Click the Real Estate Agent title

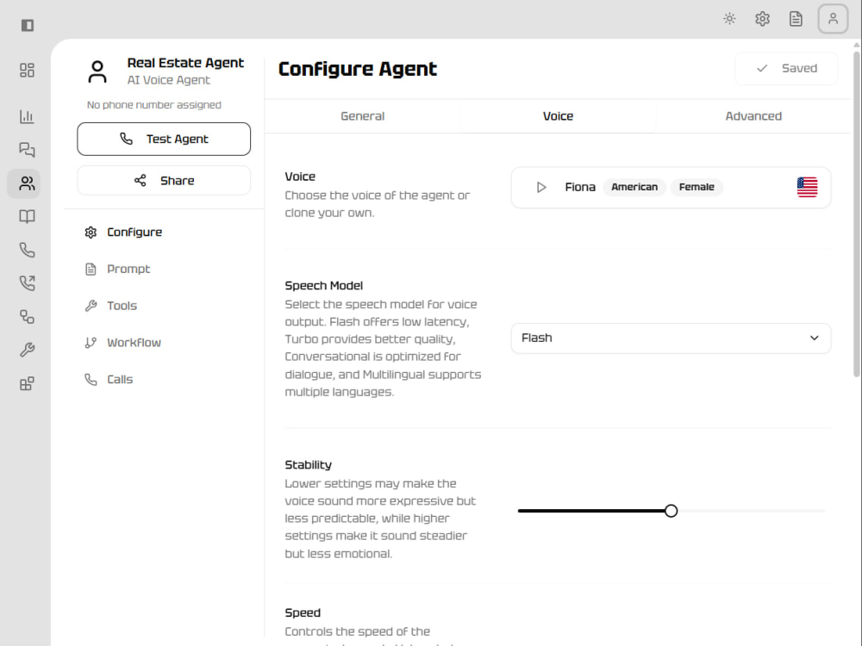(x=185, y=63)
